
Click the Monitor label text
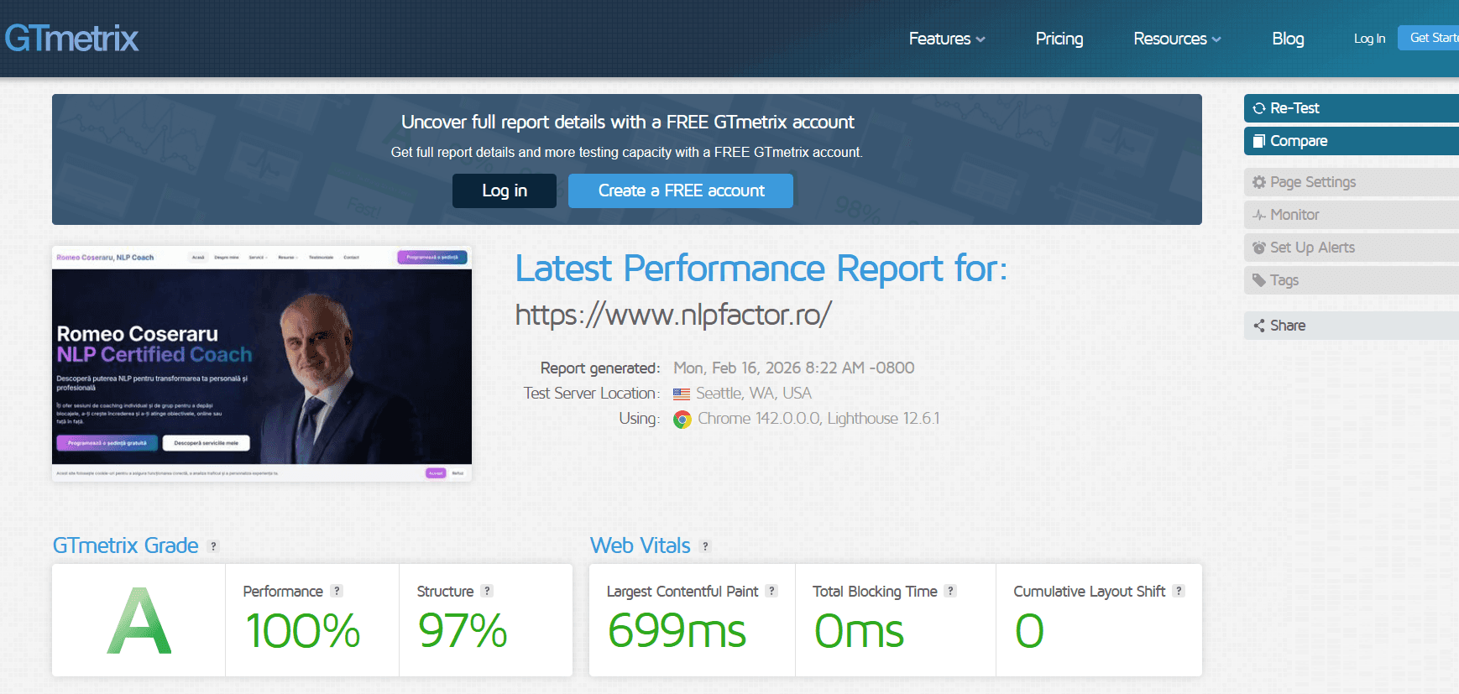coord(1294,215)
